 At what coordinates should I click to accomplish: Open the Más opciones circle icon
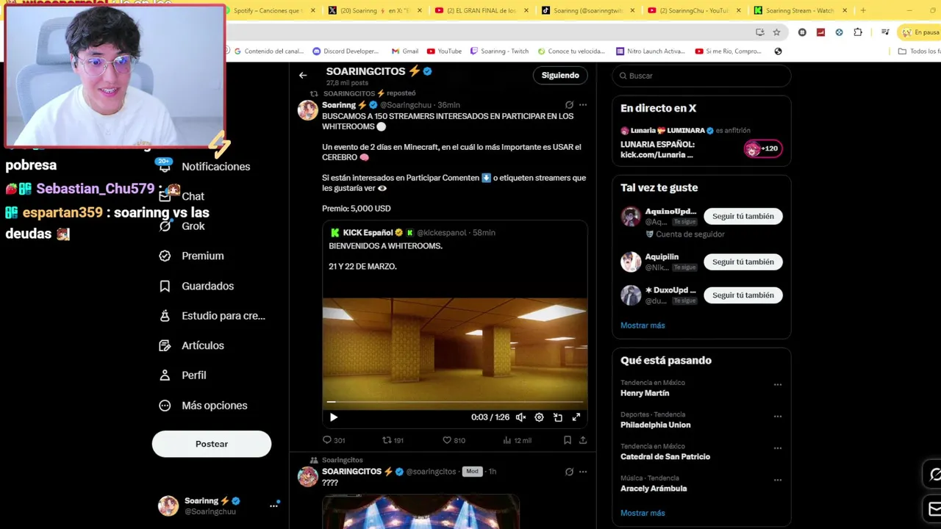(x=165, y=406)
